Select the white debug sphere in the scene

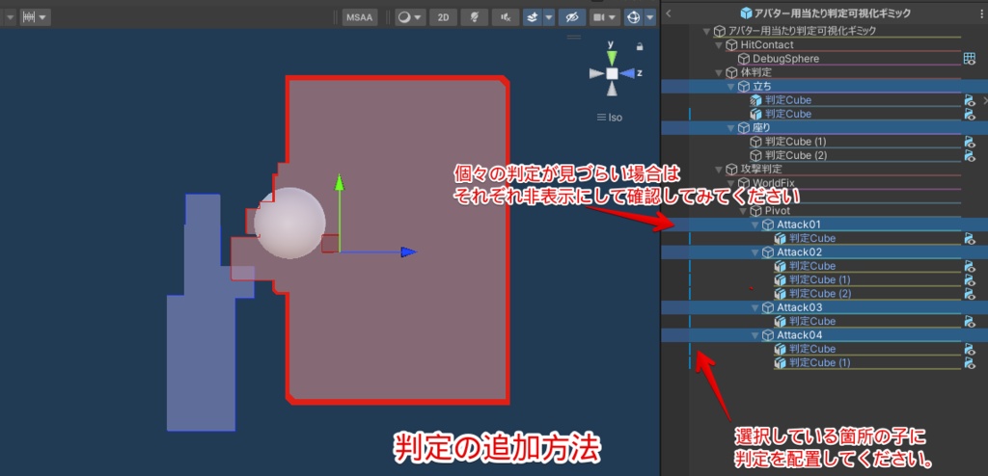[289, 223]
